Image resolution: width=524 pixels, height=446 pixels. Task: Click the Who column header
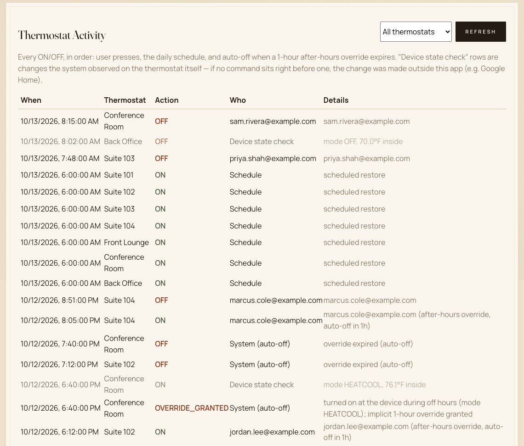coord(238,100)
